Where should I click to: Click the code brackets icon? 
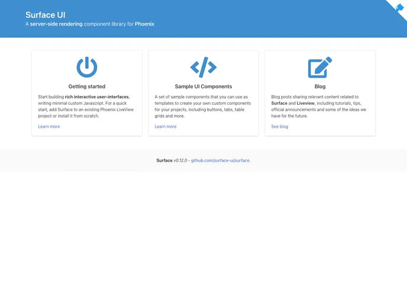click(204, 67)
